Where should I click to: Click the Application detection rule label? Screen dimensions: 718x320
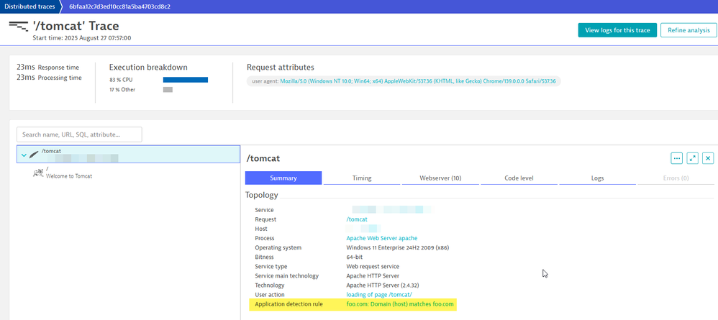289,304
